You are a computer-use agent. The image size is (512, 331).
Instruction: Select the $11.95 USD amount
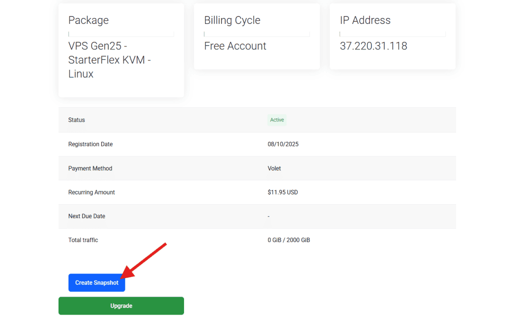pos(282,192)
